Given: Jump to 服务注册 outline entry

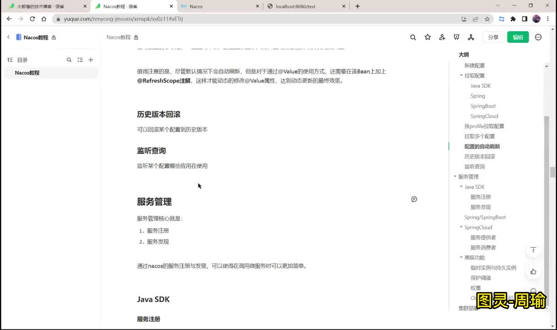Looking at the screenshot, I should coord(481,197).
